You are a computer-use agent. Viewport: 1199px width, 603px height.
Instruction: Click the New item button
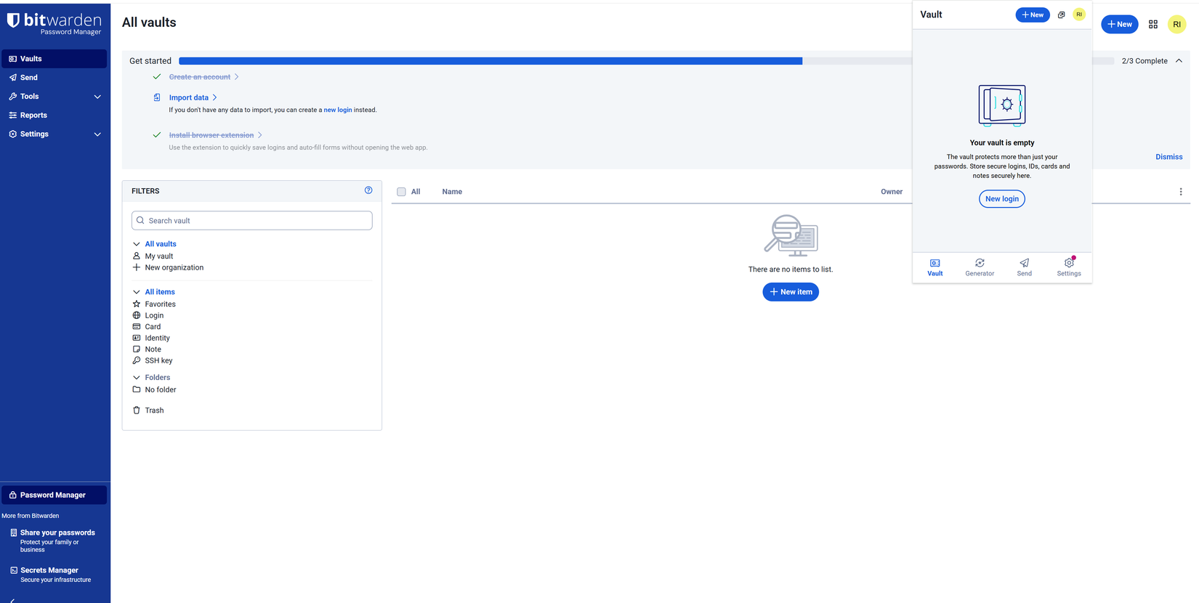[x=790, y=292]
